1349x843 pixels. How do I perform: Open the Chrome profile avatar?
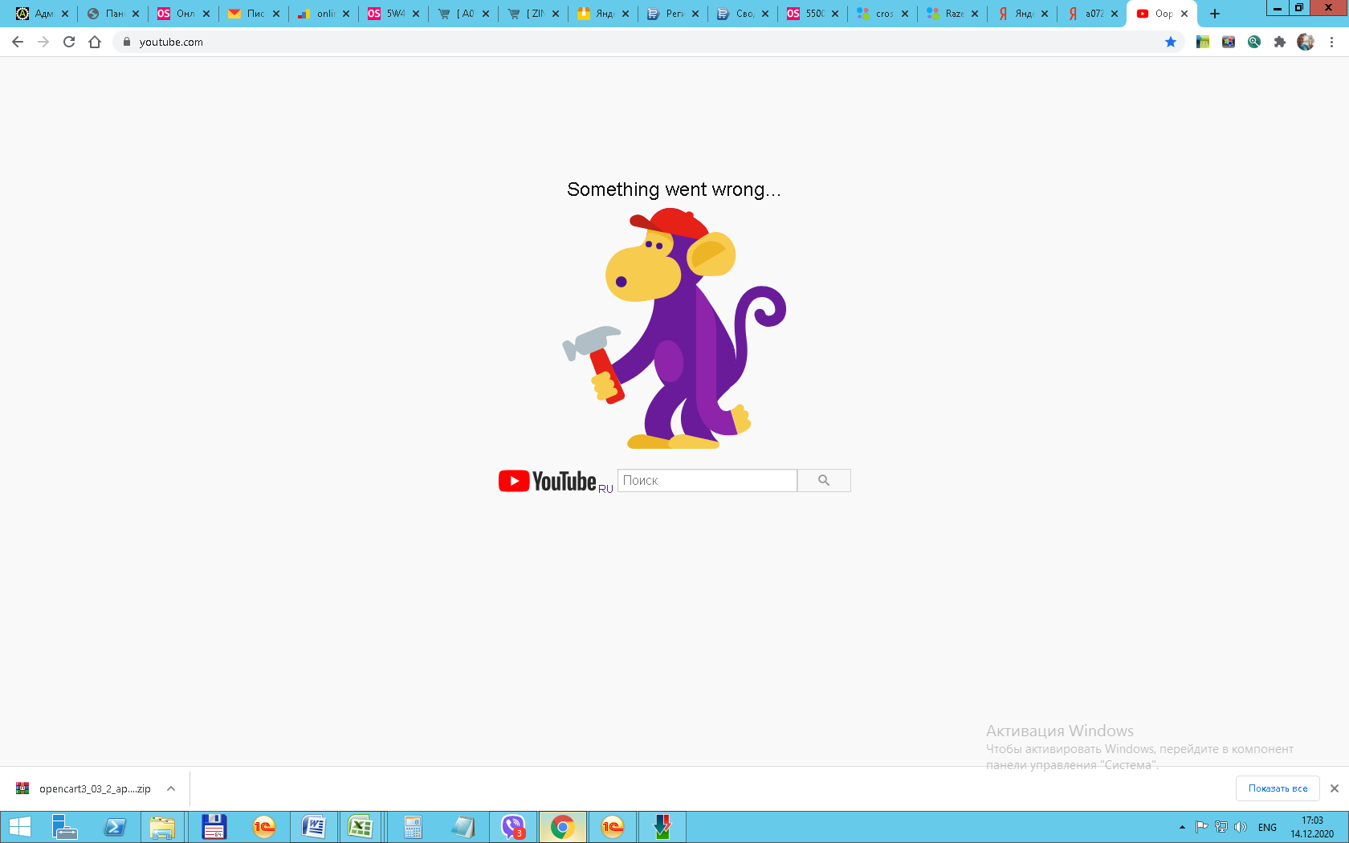[x=1306, y=42]
